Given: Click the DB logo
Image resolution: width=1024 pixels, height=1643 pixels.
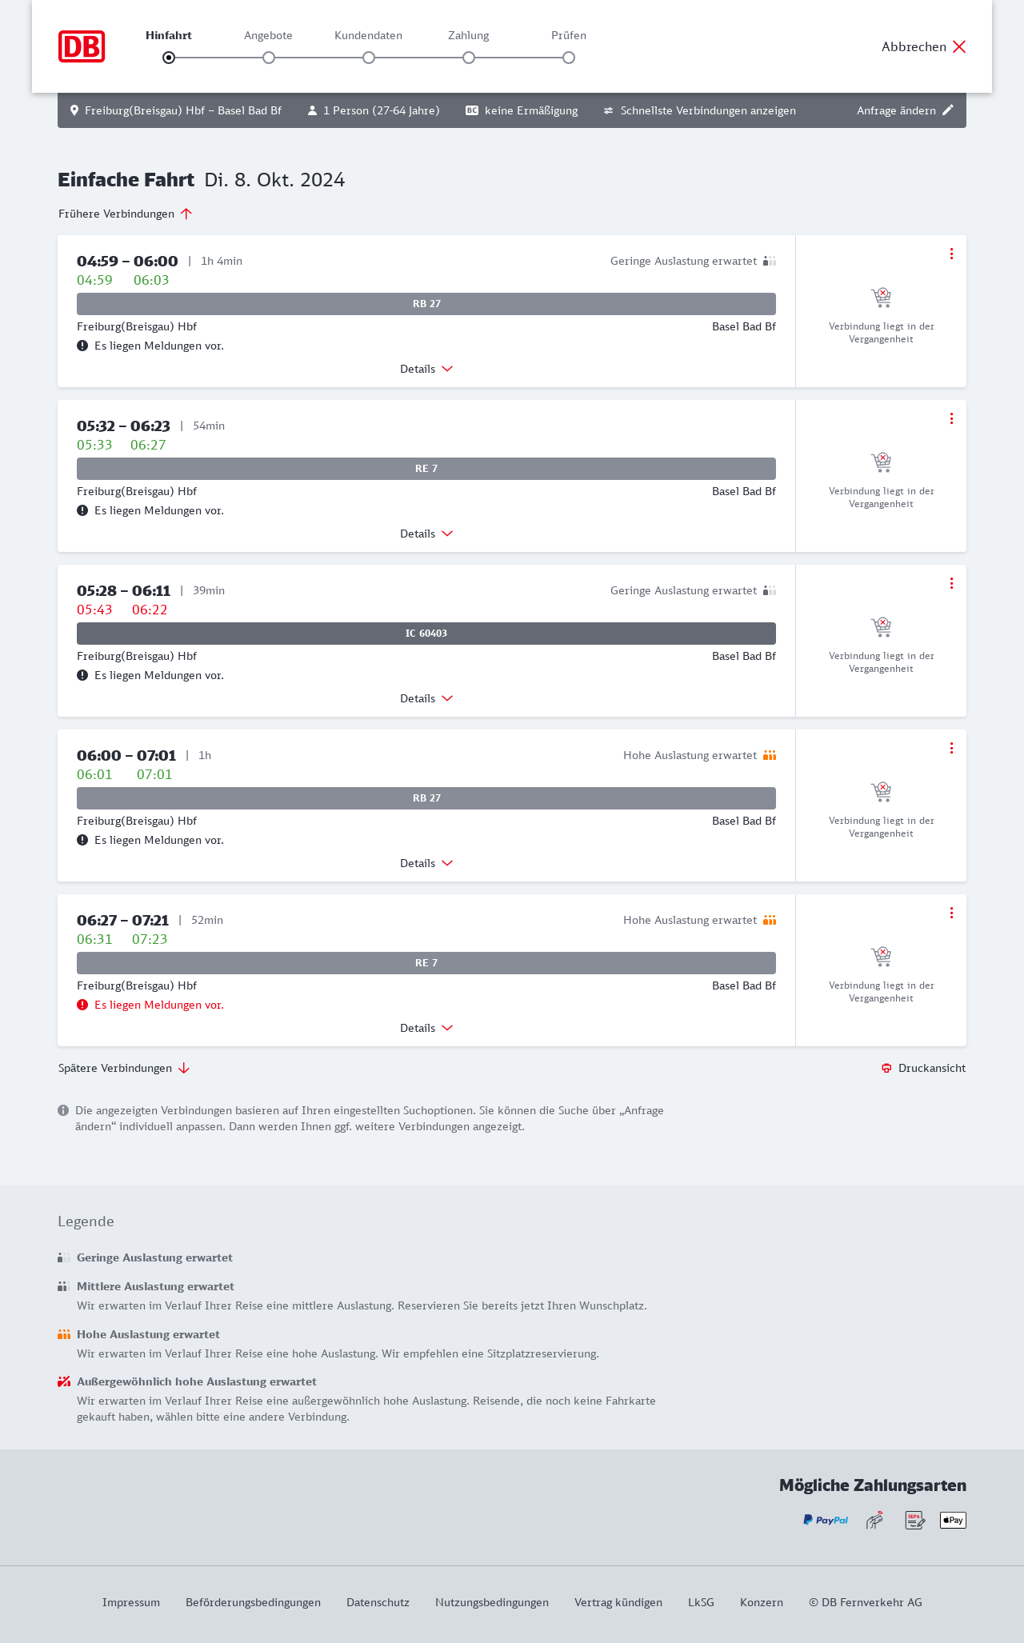Looking at the screenshot, I should 82,46.
